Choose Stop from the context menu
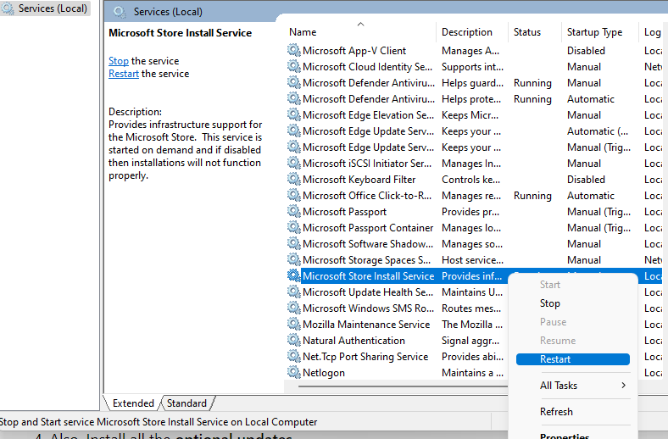The width and height of the screenshot is (668, 439). click(549, 303)
